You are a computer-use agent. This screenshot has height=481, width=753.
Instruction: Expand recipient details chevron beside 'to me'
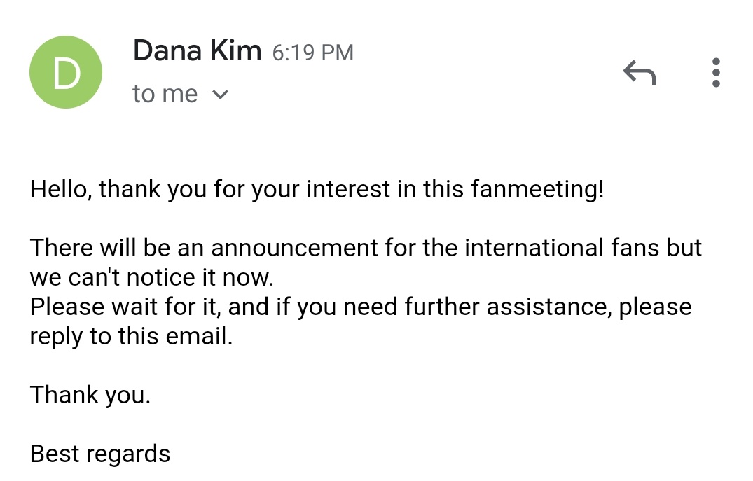pos(220,94)
